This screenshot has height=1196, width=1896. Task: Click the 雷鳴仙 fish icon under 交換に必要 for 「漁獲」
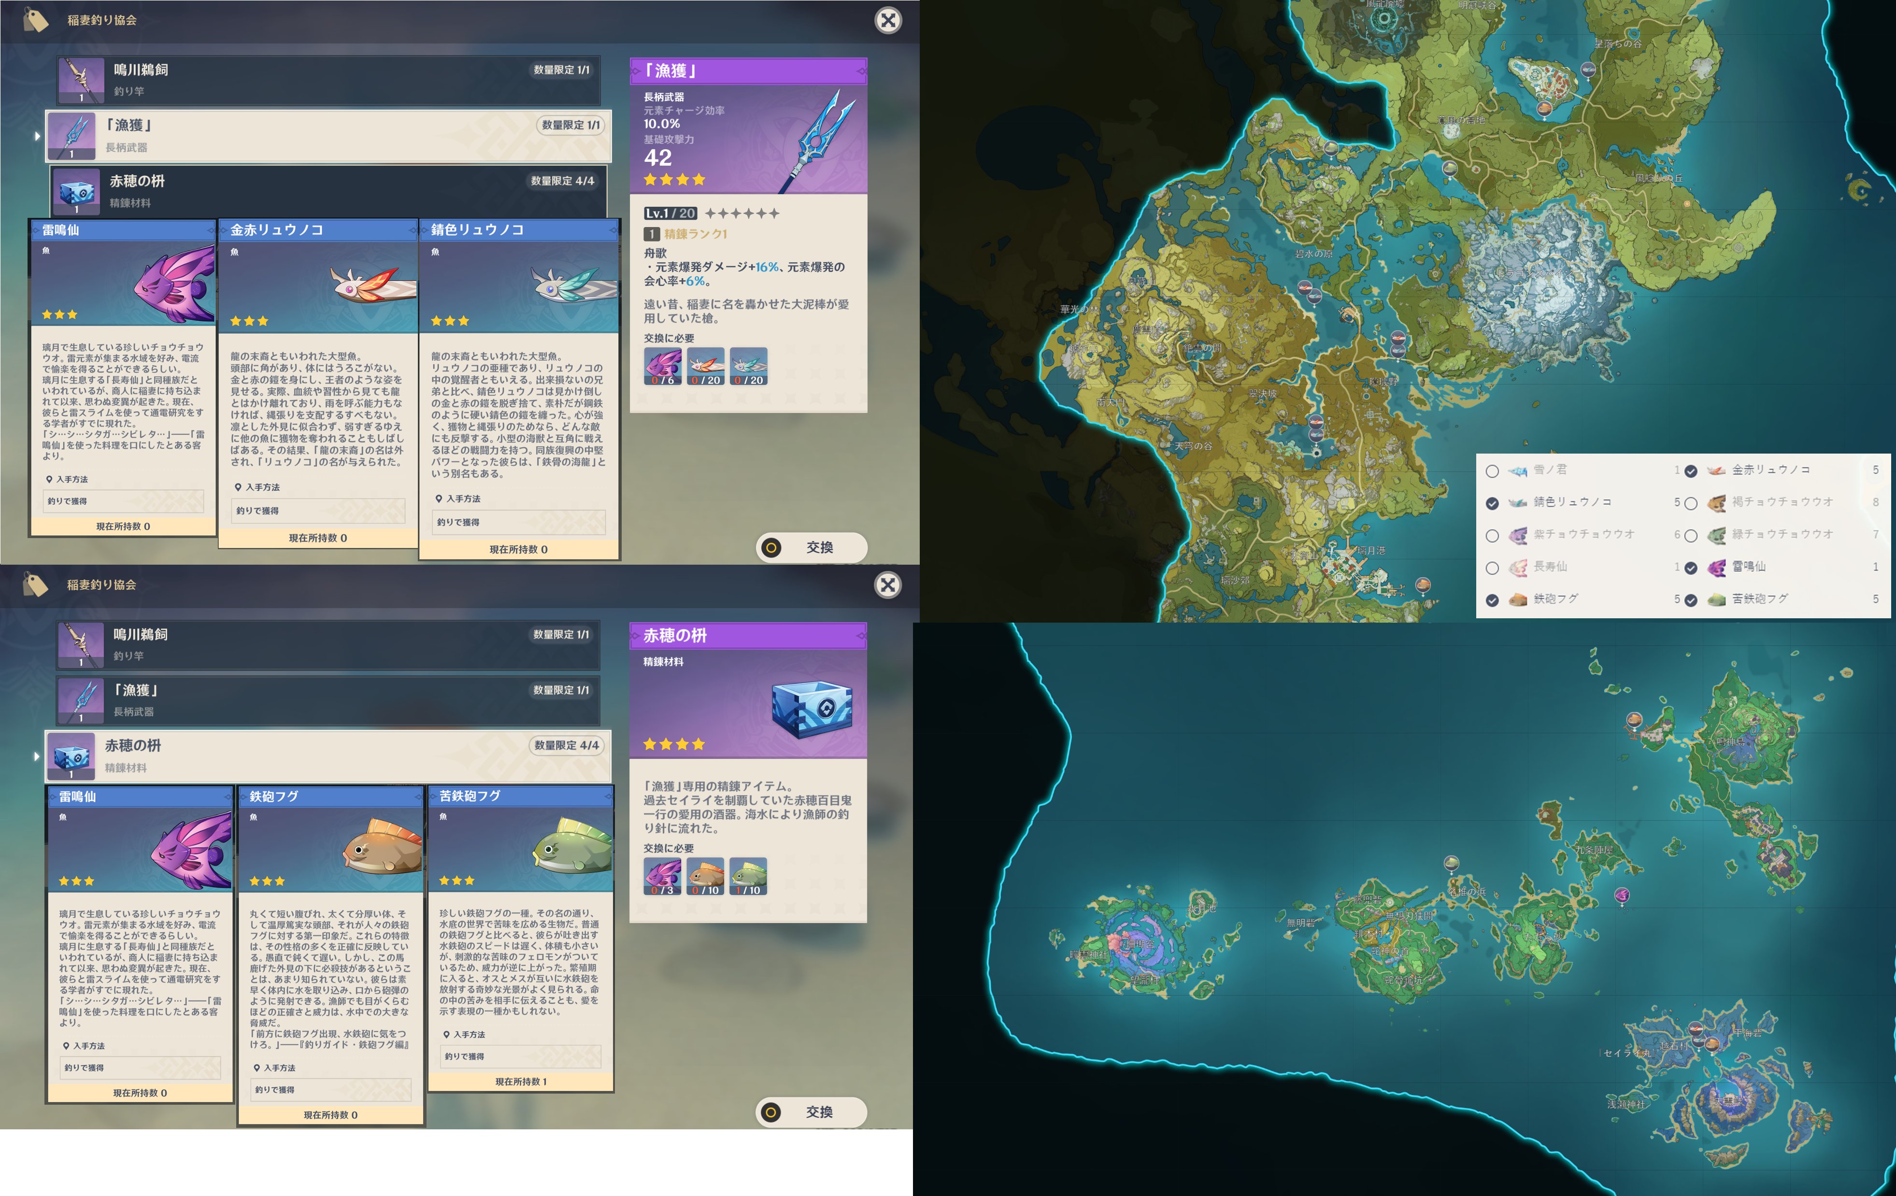(x=663, y=366)
